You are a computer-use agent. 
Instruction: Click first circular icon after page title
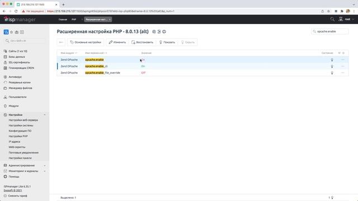click(154, 32)
